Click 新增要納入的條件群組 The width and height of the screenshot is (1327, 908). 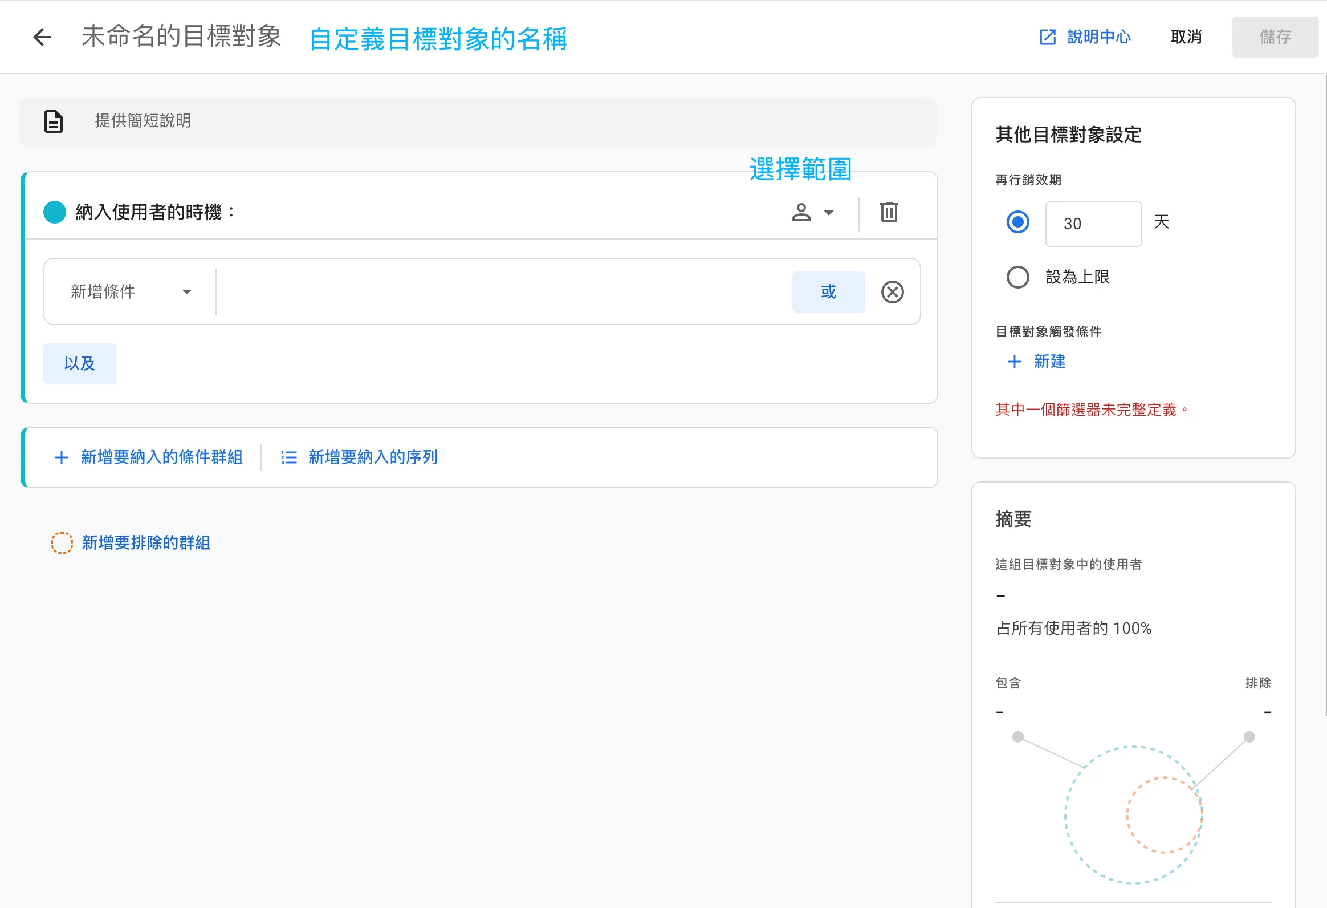(x=149, y=457)
